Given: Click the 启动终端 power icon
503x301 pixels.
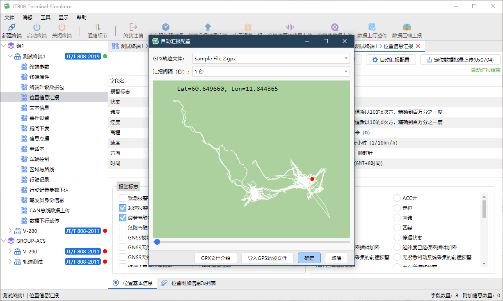Looking at the screenshot, I should tap(37, 28).
